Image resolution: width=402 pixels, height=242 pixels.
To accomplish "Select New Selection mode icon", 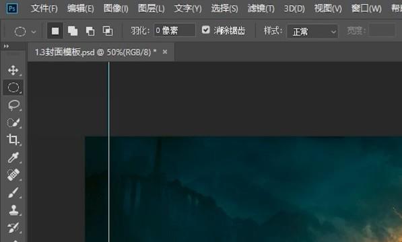I will 55,31.
